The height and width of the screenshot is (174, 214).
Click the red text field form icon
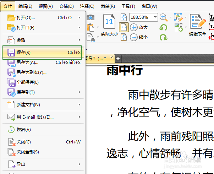click(211, 27)
